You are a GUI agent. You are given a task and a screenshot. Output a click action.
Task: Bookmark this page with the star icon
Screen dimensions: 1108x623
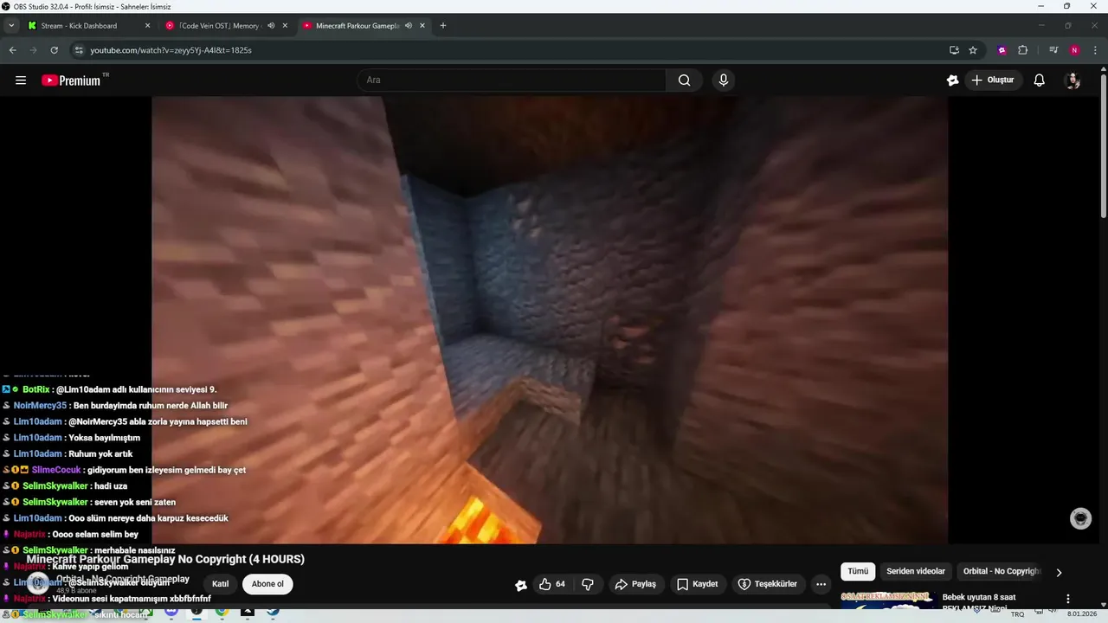973,50
